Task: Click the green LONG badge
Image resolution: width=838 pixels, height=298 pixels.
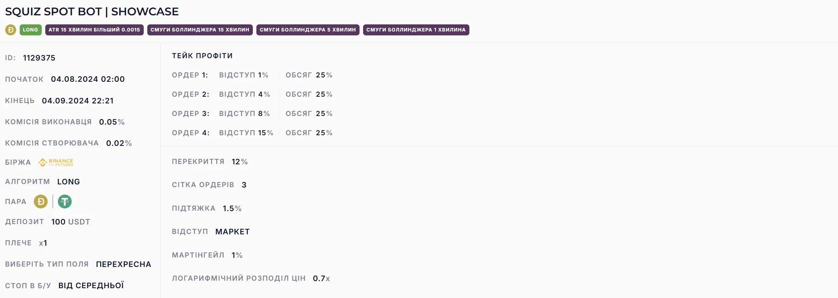Action: [30, 30]
